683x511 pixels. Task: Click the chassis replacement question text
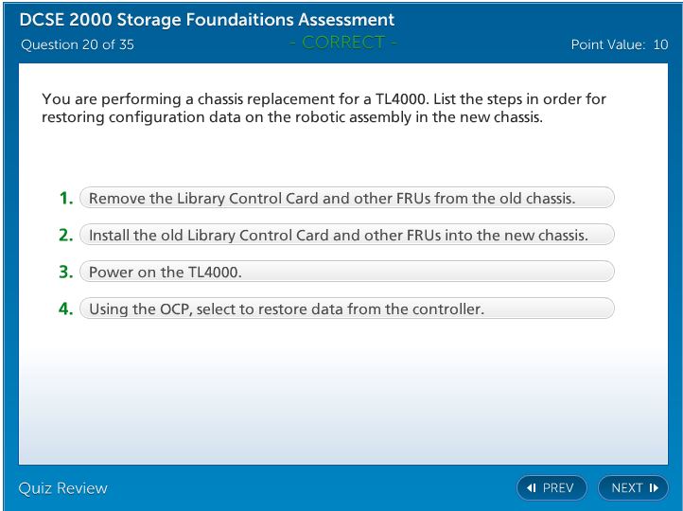[324, 108]
